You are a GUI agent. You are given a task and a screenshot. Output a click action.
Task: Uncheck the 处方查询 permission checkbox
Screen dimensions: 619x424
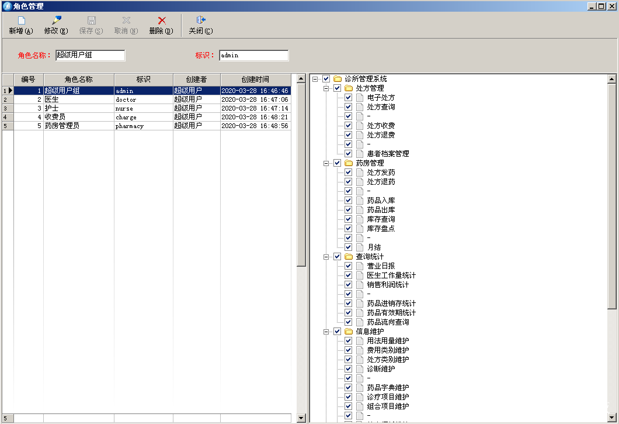[x=348, y=107]
